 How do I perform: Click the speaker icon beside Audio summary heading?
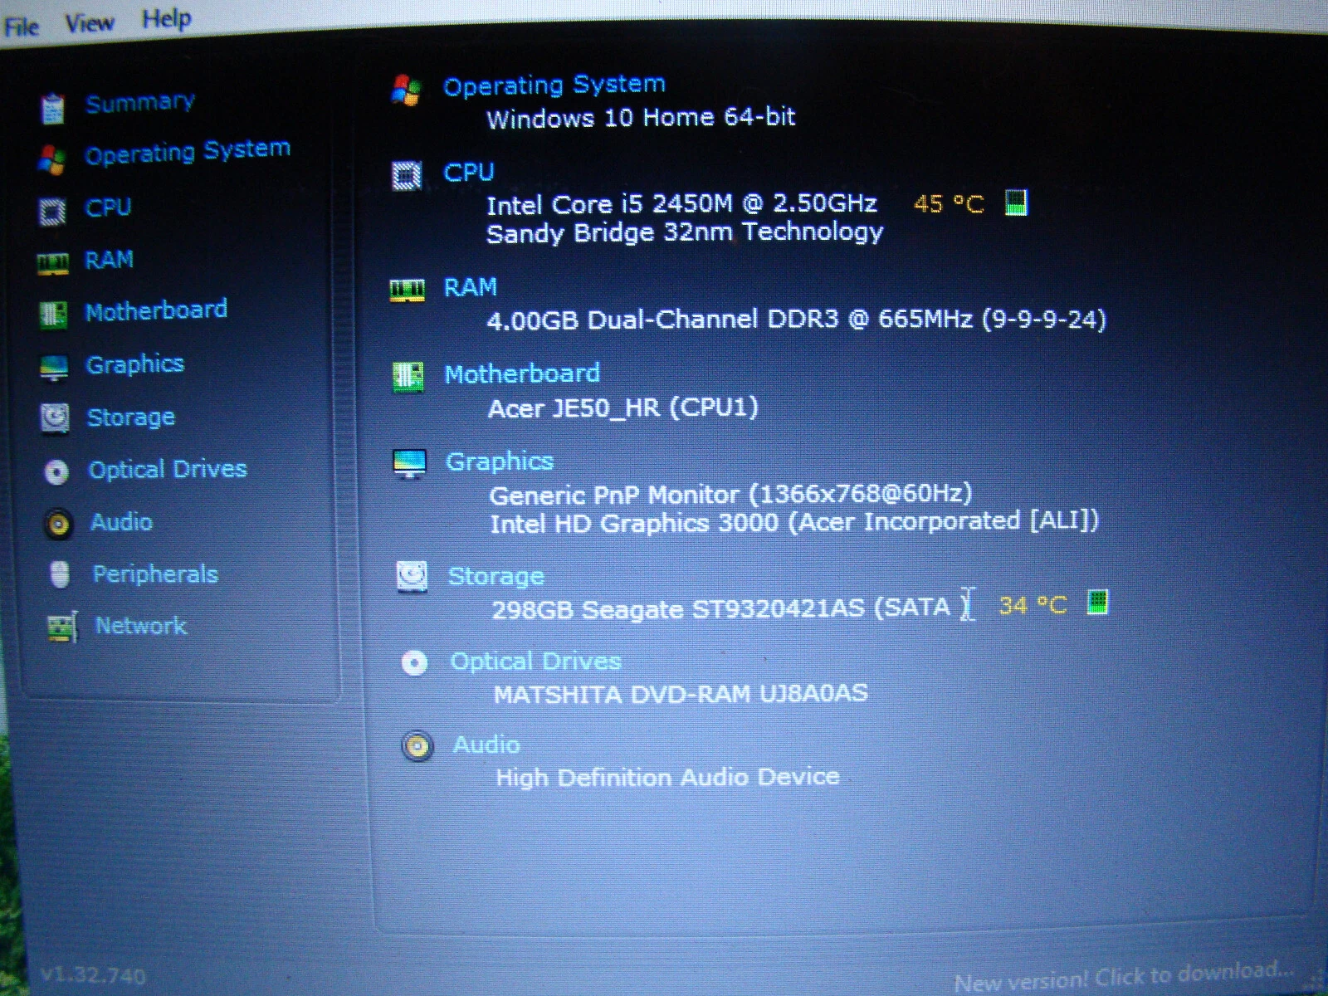tap(417, 747)
